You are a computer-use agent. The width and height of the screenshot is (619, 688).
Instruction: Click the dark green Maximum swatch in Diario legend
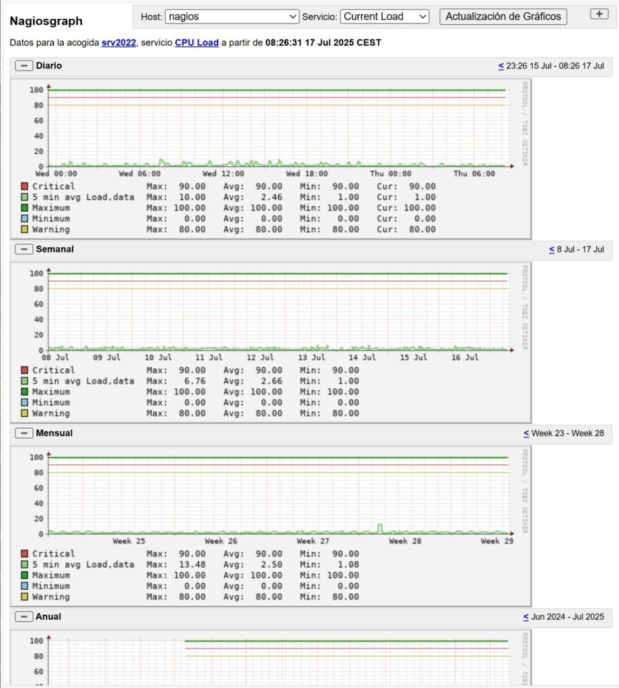click(25, 208)
